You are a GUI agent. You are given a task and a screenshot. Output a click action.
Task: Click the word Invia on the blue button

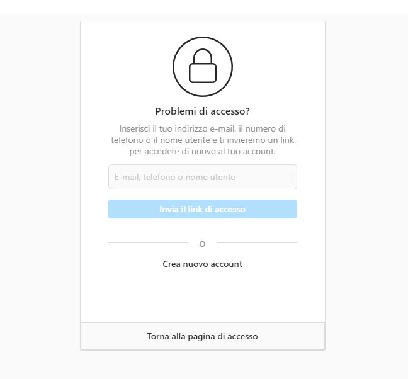tap(169, 209)
